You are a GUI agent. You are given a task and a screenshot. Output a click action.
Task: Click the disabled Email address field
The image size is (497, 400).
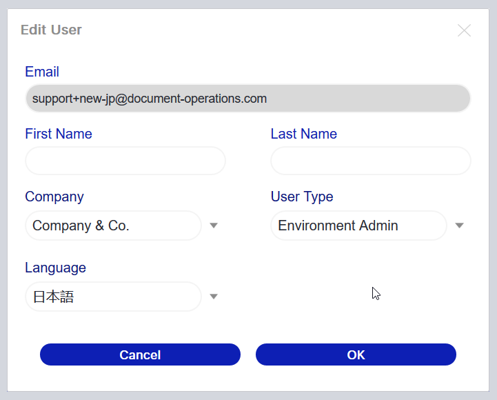(x=248, y=99)
